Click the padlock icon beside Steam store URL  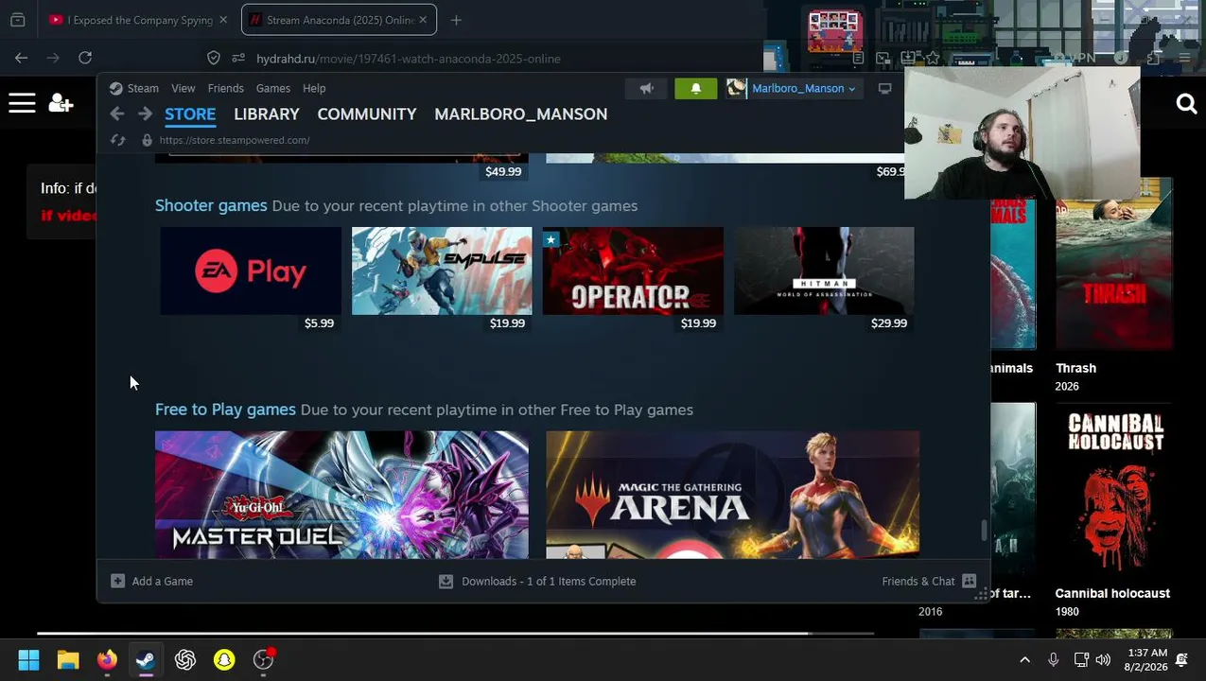coord(147,140)
